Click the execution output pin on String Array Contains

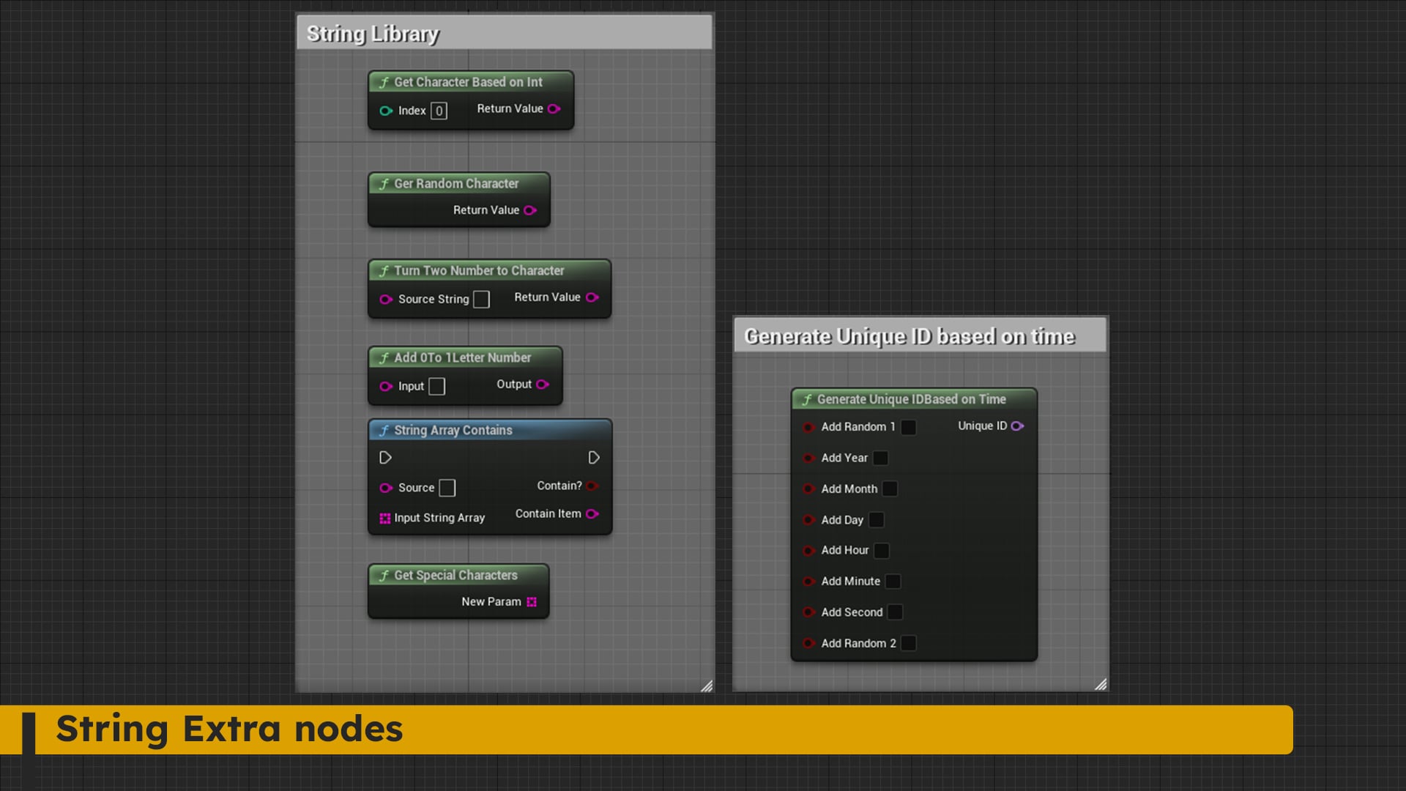click(594, 457)
